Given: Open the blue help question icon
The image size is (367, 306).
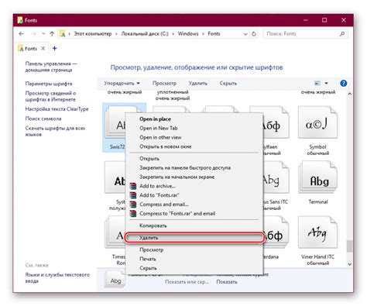Looking at the screenshot, I should [x=343, y=83].
